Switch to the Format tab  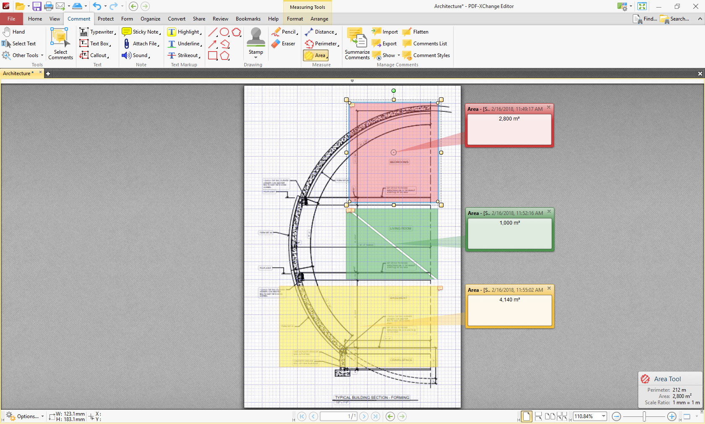[x=295, y=19]
